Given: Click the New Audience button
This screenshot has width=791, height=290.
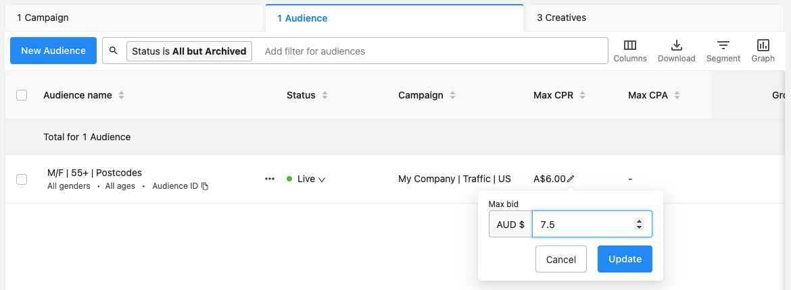Looking at the screenshot, I should 53,51.
